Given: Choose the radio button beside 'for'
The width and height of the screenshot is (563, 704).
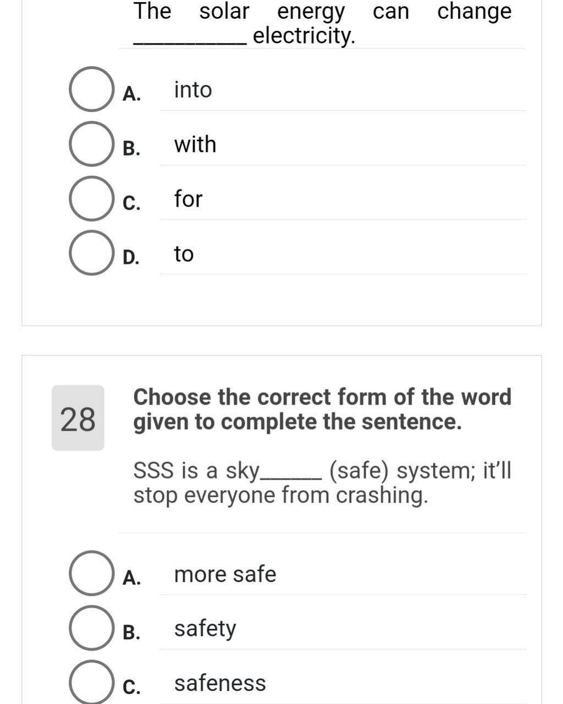Looking at the screenshot, I should pos(91,198).
